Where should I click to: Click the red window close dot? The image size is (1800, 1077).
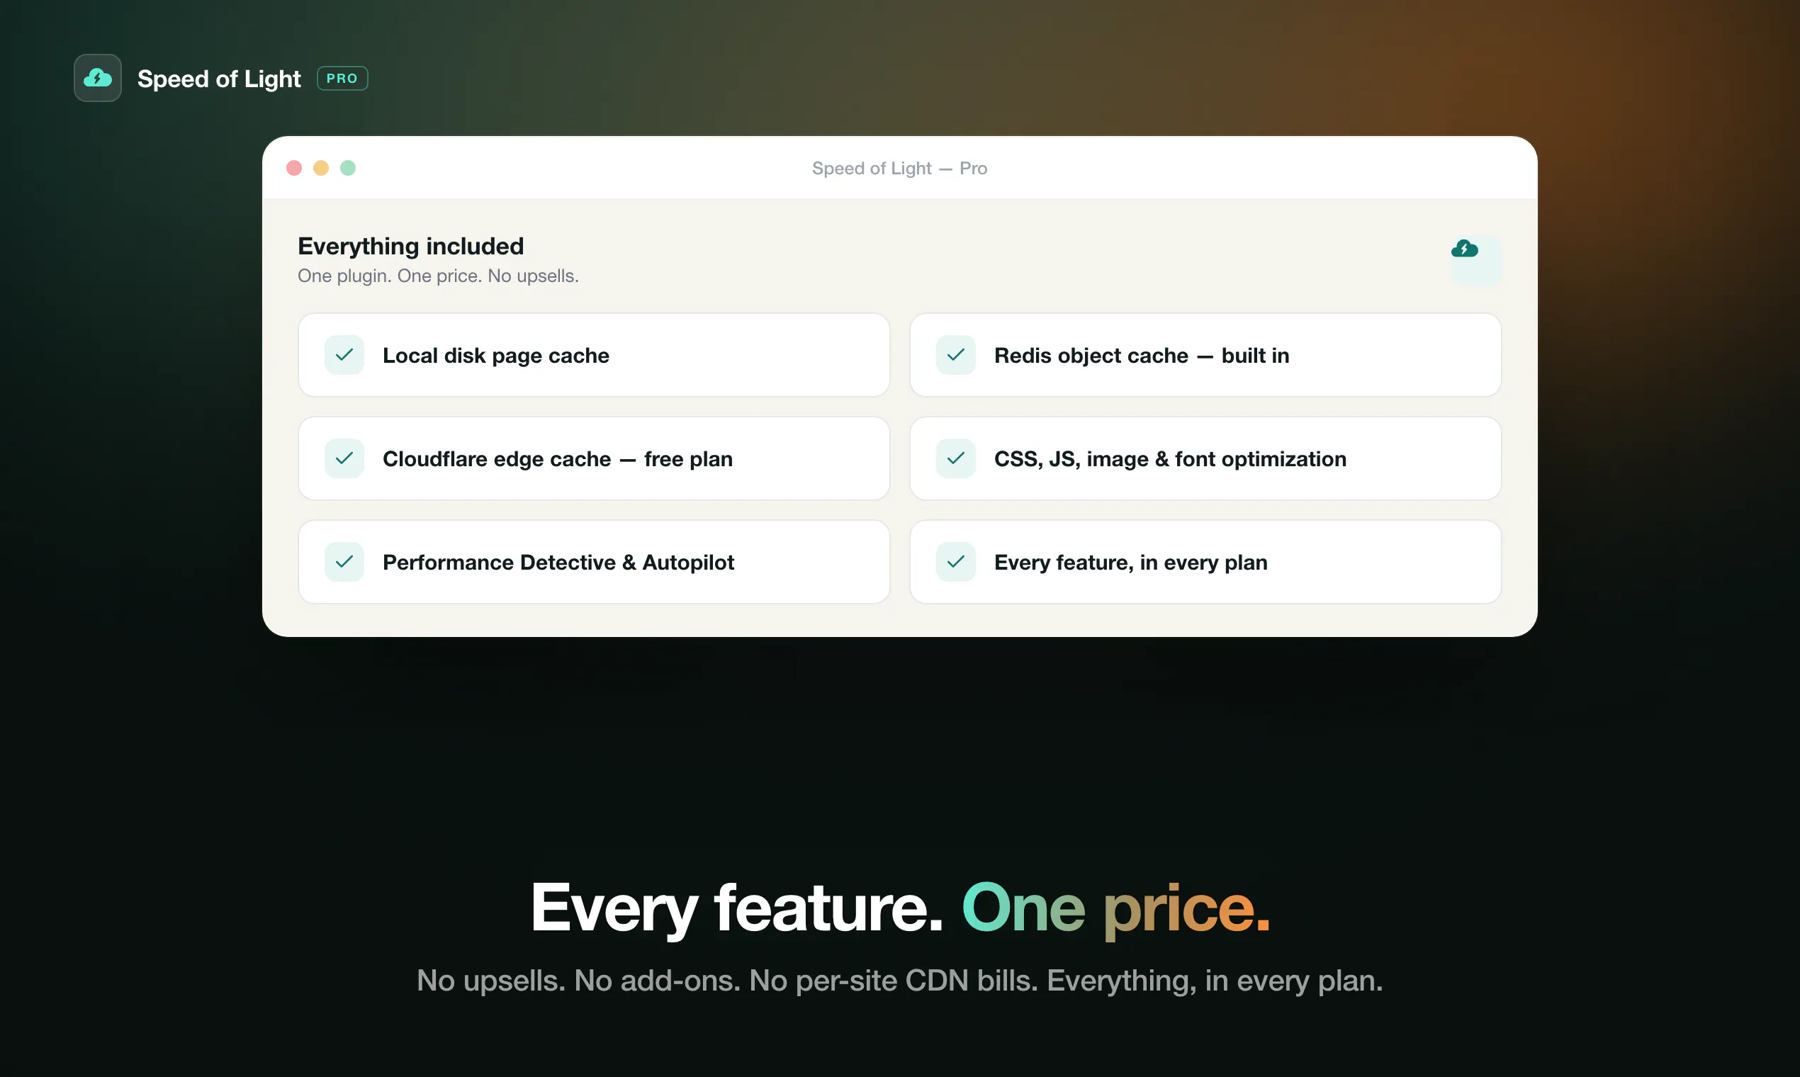pyautogui.click(x=294, y=169)
